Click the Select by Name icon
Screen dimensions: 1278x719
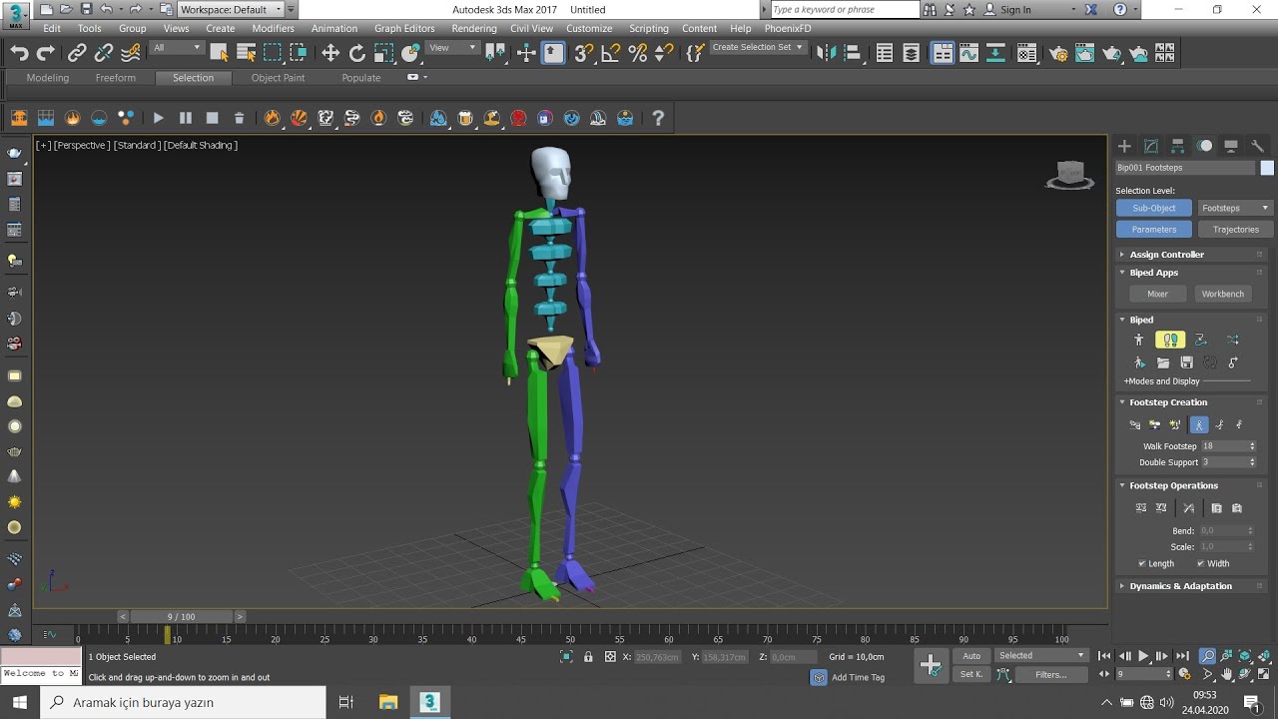pos(247,53)
